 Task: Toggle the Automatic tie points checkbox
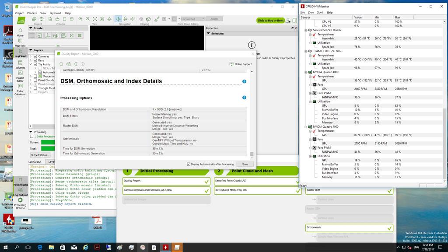click(40, 72)
